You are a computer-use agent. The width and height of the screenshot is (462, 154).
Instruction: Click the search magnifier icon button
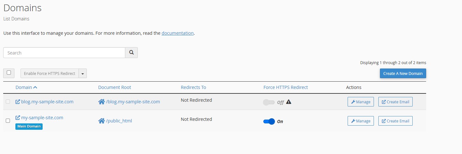tap(131, 53)
